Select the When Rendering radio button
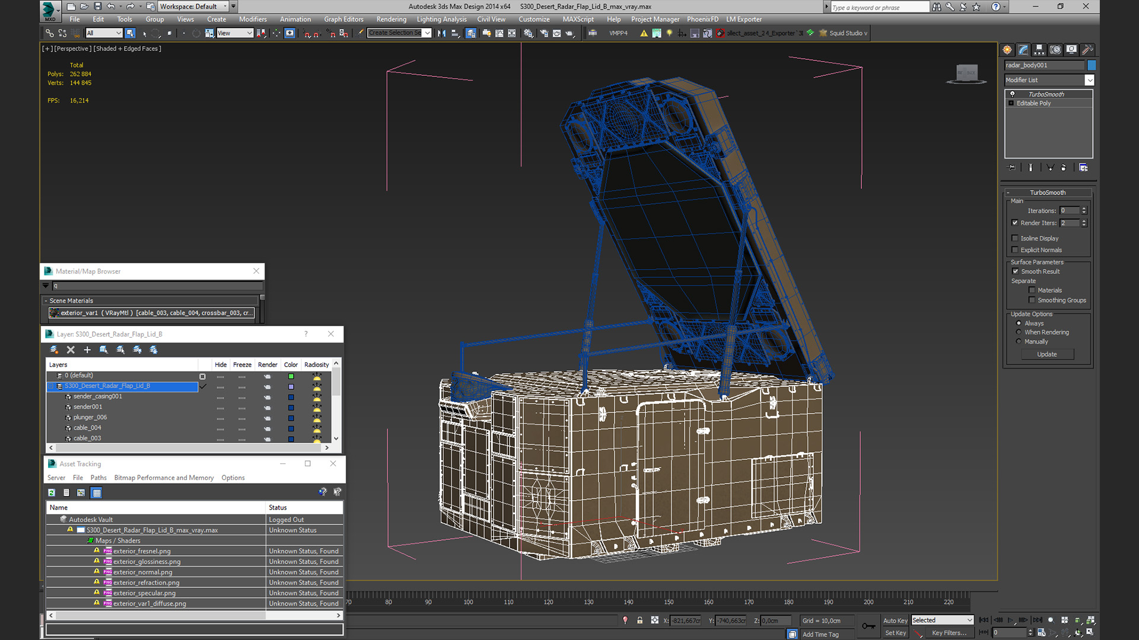 tap(1019, 332)
